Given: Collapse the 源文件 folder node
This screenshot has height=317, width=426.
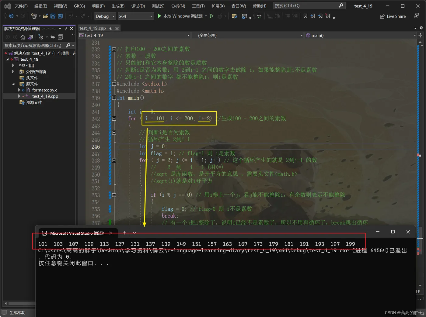Looking at the screenshot, I should (x=13, y=84).
